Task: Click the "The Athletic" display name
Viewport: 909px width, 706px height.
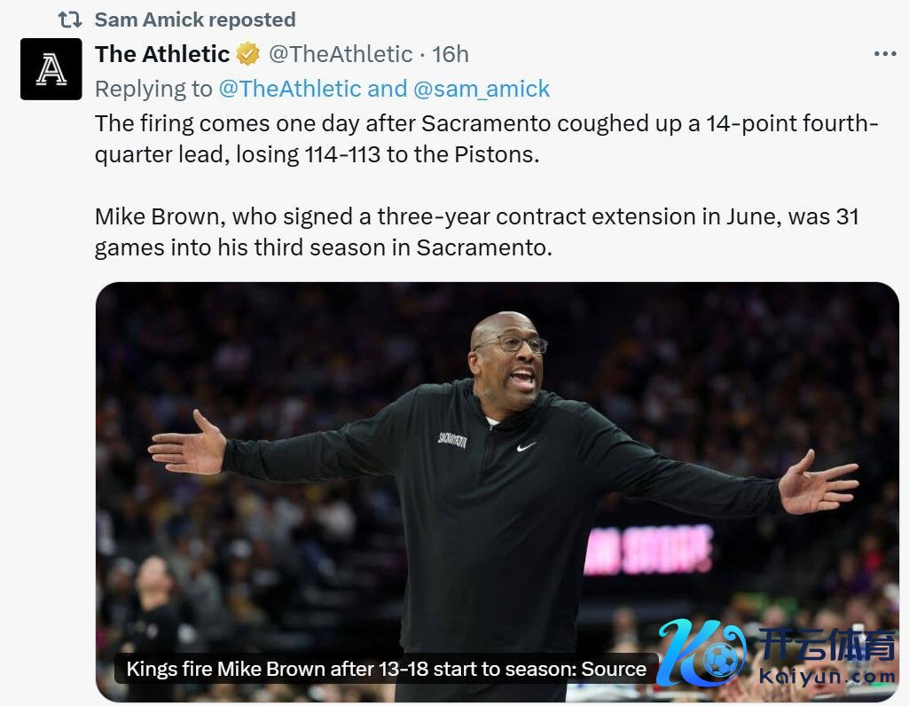Action: (162, 54)
